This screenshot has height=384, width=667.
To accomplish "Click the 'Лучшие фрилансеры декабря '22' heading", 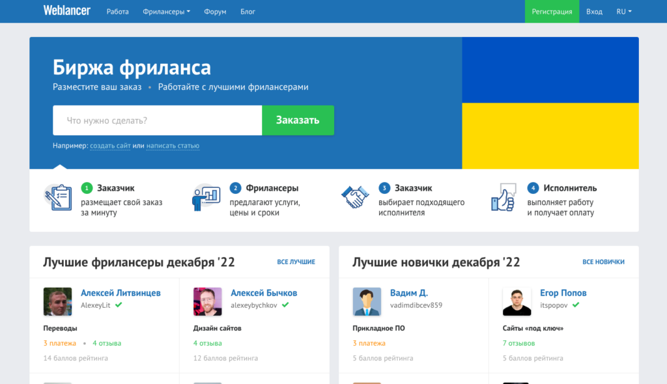I will (139, 262).
